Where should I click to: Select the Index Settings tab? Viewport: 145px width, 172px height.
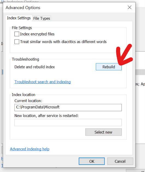tap(19, 18)
